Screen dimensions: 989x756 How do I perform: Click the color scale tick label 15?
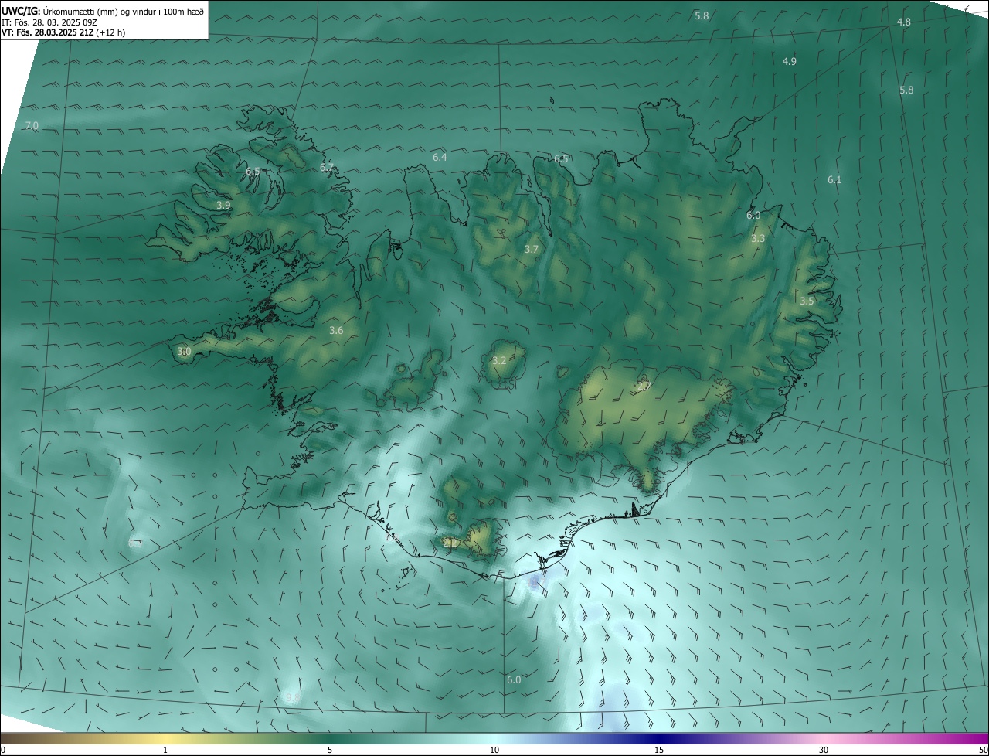point(659,750)
